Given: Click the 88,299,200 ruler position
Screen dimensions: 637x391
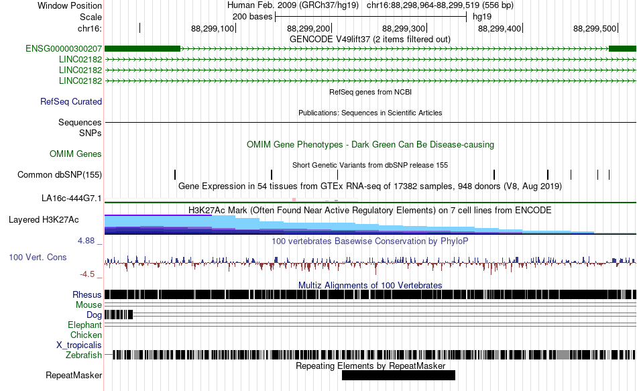Looking at the screenshot, I should pyautogui.click(x=308, y=28).
